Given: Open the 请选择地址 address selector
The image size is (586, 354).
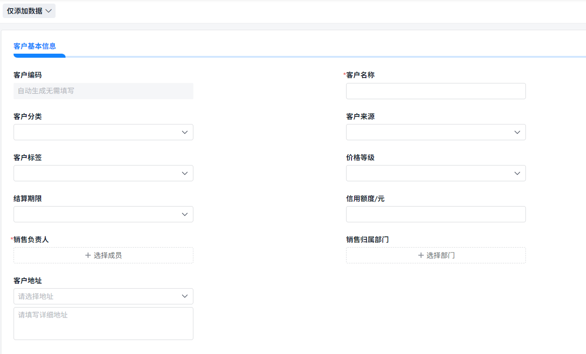Looking at the screenshot, I should [103, 296].
